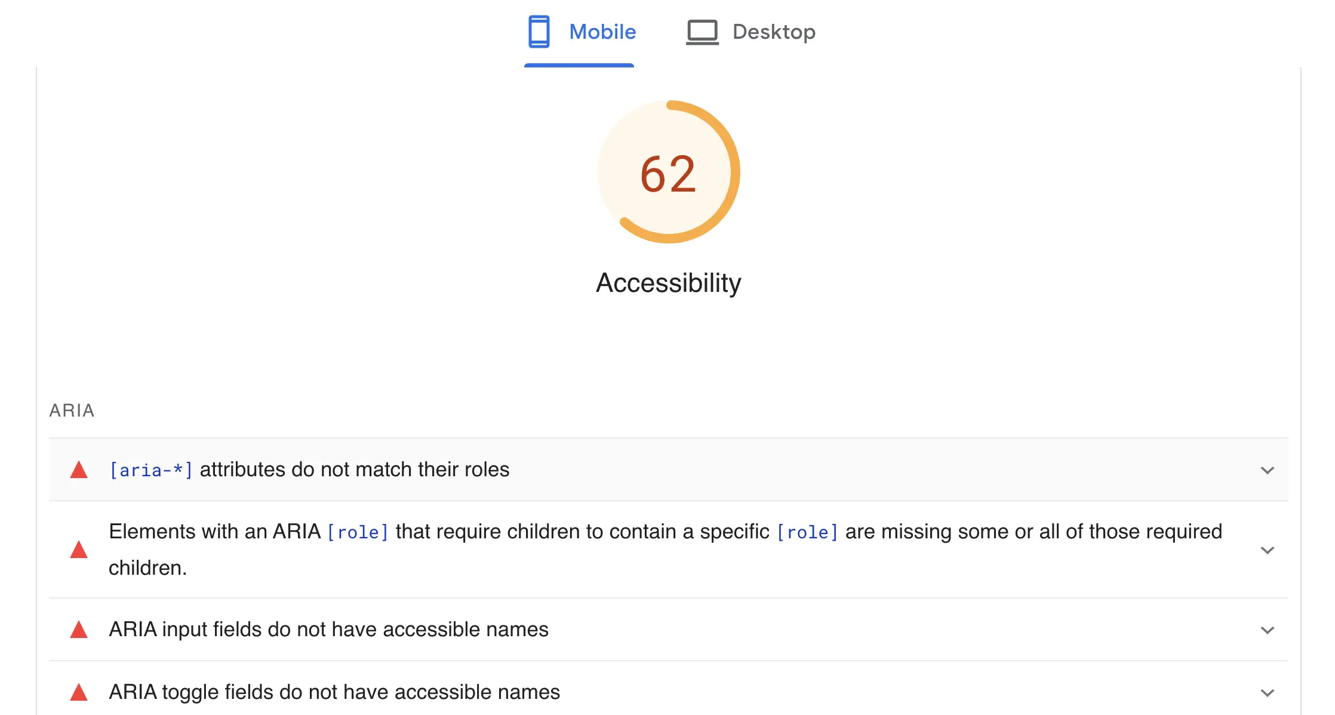Expand the required children role audit chevron
The height and width of the screenshot is (715, 1335).
(x=1267, y=550)
